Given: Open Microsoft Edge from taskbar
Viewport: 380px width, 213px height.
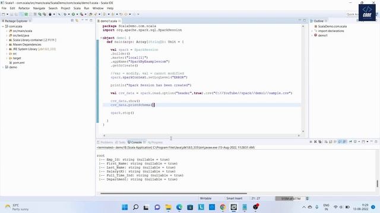Looking at the screenshot, I should tap(179, 207).
